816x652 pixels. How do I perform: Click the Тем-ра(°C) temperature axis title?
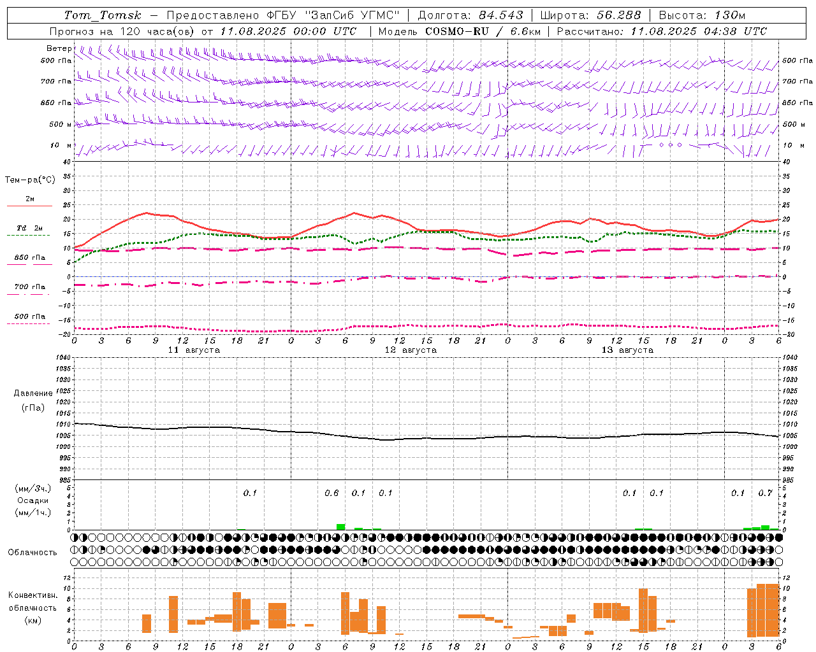30,180
